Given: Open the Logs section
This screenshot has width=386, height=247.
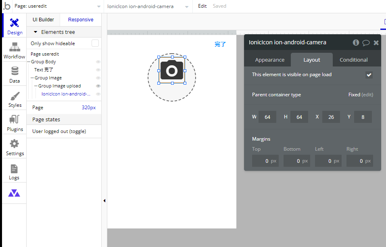Looking at the screenshot, I should 15,171.
